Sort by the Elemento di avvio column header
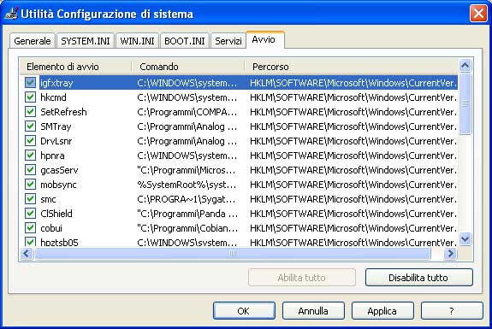This screenshot has height=329, width=492. 75,67
